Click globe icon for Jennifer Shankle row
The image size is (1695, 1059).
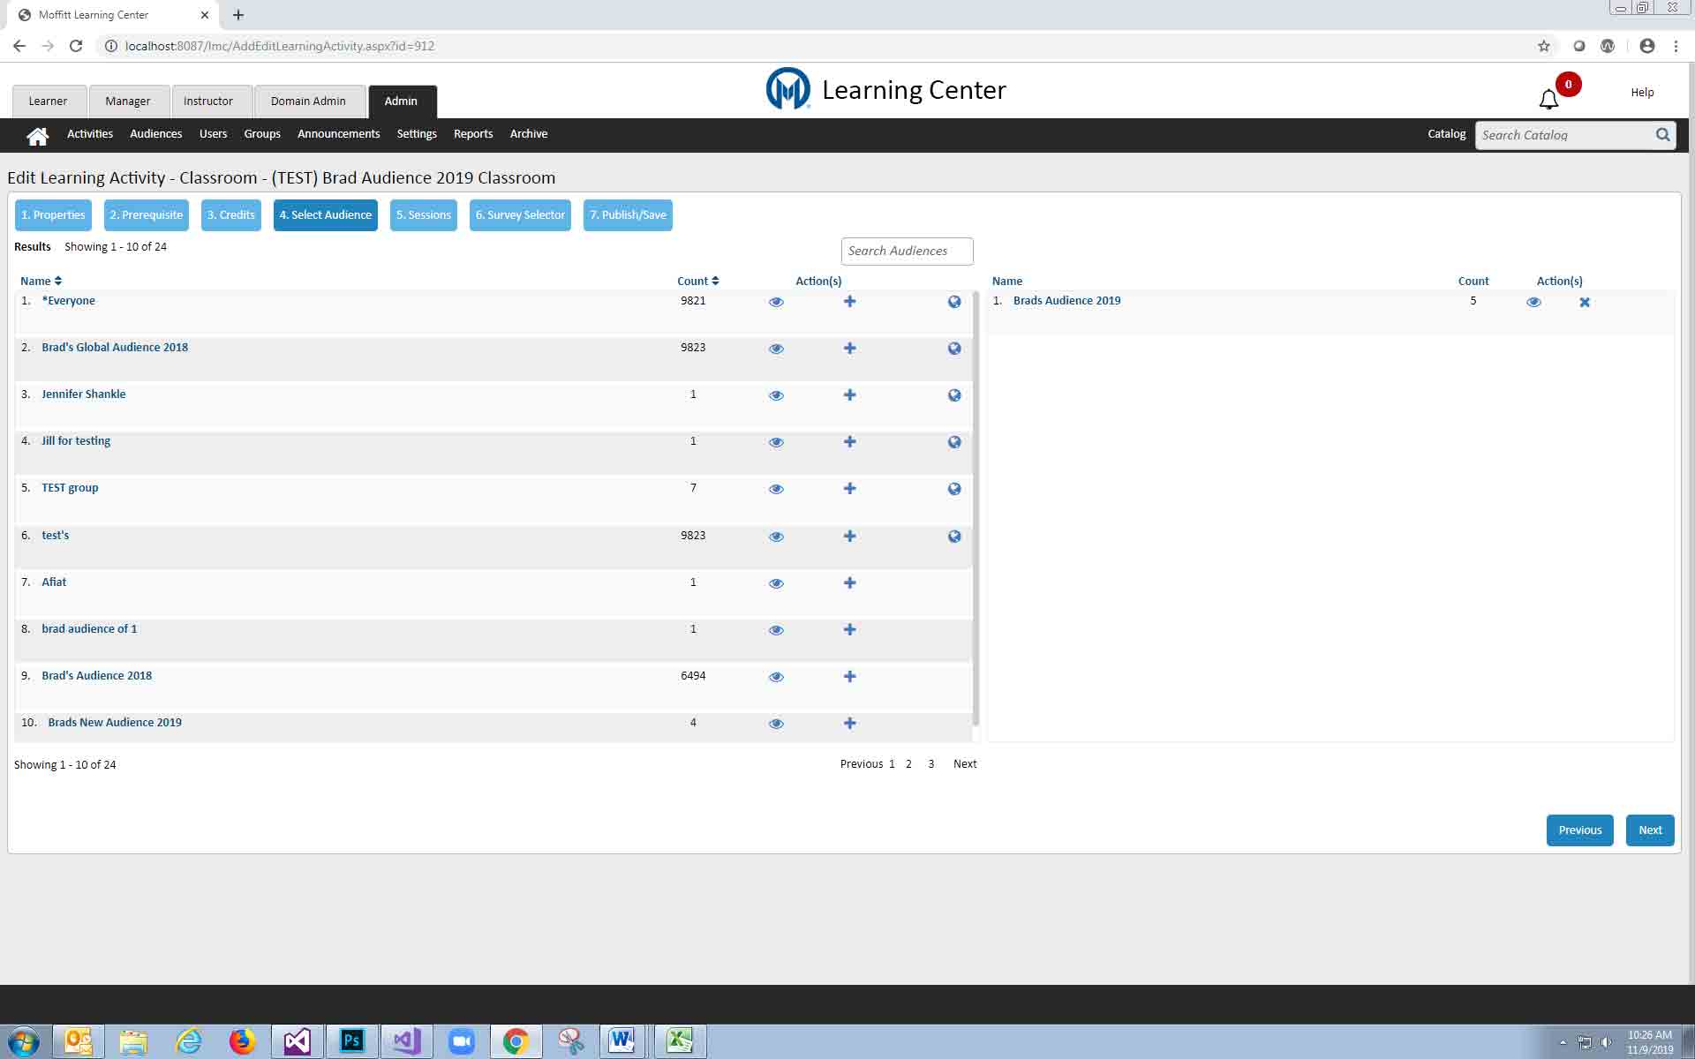coord(954,395)
